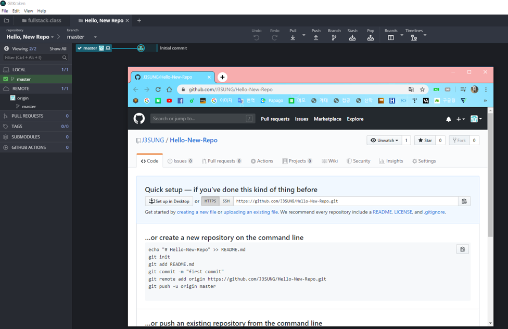Select the SSH protocol toggle

[226, 201]
